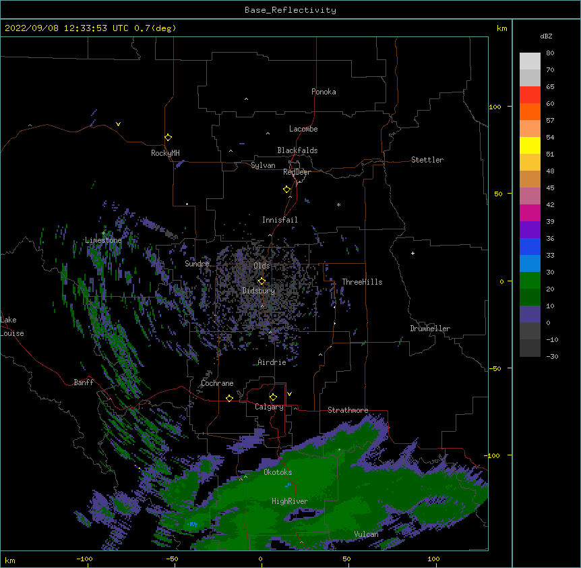Click the Didsbury label
The image size is (581, 568).
(259, 291)
